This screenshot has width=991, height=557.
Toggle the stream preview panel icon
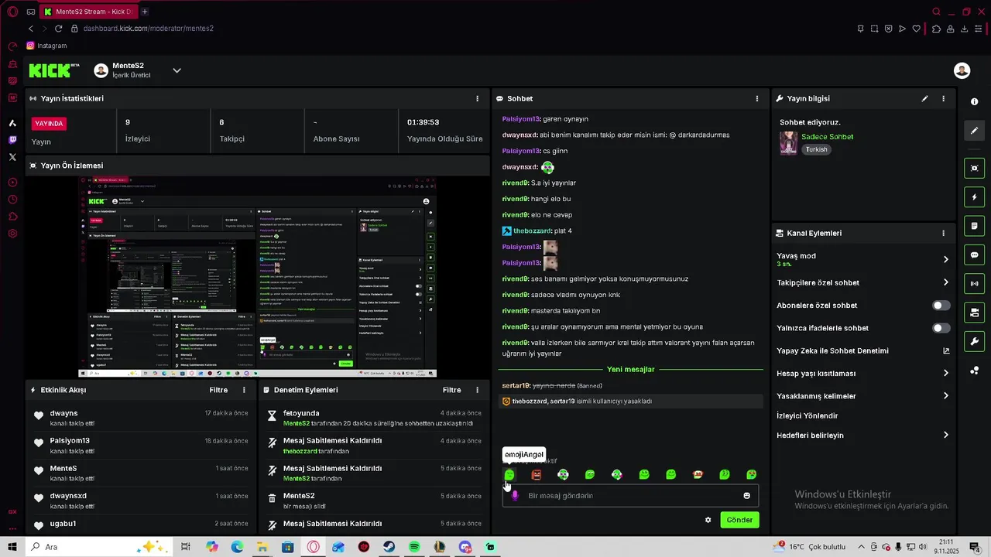[x=974, y=168]
